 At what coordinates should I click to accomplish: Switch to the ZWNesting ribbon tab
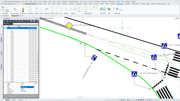pos(128,4)
